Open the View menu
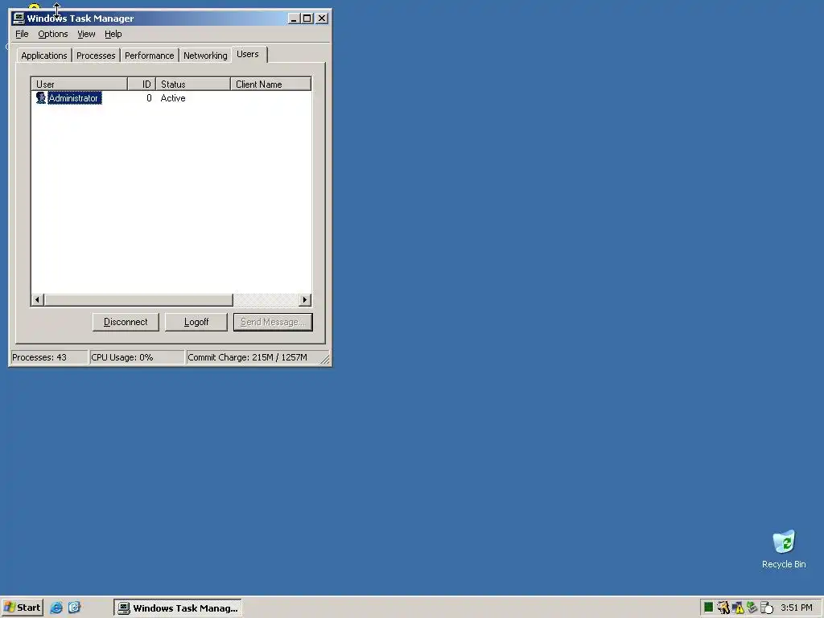The width and height of the screenshot is (824, 618). tap(86, 34)
